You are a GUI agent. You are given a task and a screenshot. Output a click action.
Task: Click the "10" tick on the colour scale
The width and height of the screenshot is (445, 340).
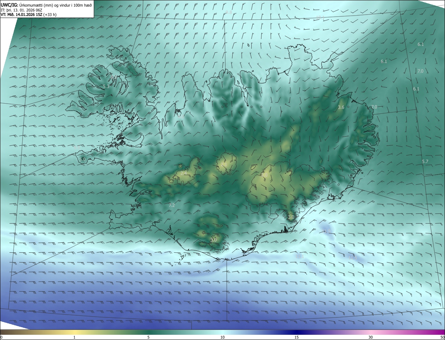[x=222, y=337]
